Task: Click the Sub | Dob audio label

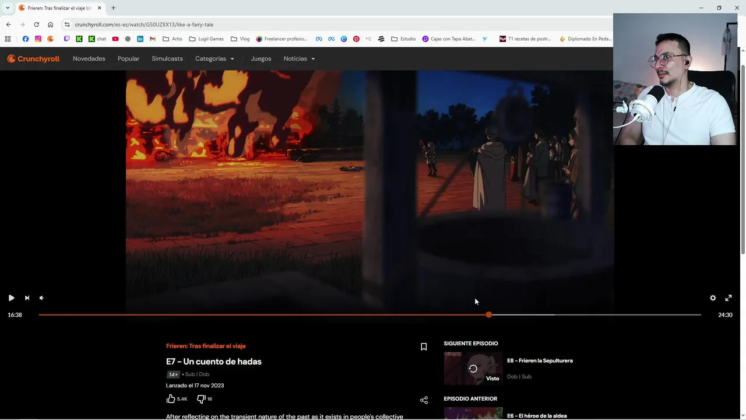Action: tap(197, 374)
